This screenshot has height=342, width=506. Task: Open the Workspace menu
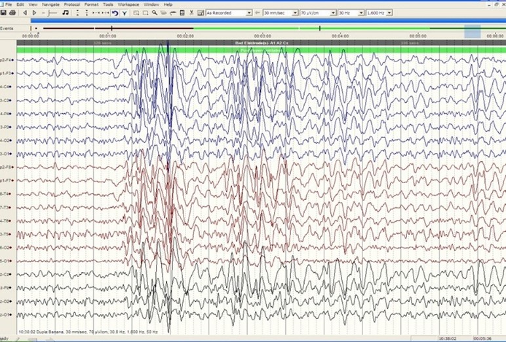(x=128, y=4)
